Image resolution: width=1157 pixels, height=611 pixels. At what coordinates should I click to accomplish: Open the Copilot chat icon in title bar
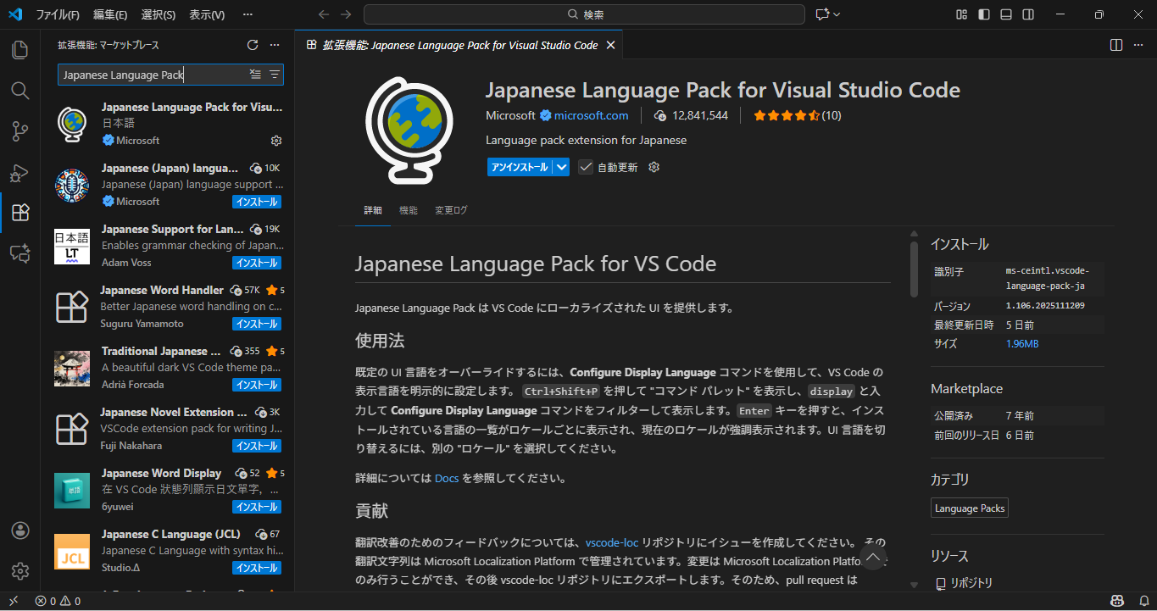tap(821, 14)
